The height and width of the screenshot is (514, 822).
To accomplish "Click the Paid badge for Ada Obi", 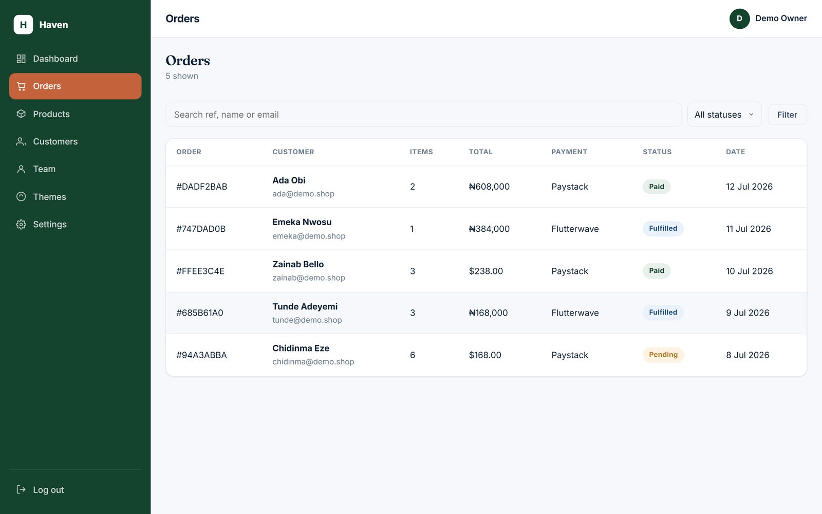I will click(657, 187).
